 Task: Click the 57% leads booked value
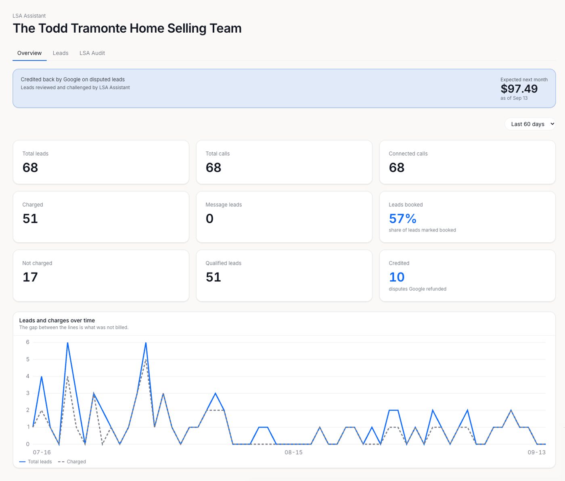(402, 218)
